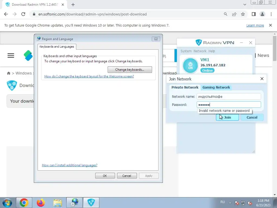This screenshot has height=208, width=277.
Task: Open the install additional languages link
Action: 70,165
